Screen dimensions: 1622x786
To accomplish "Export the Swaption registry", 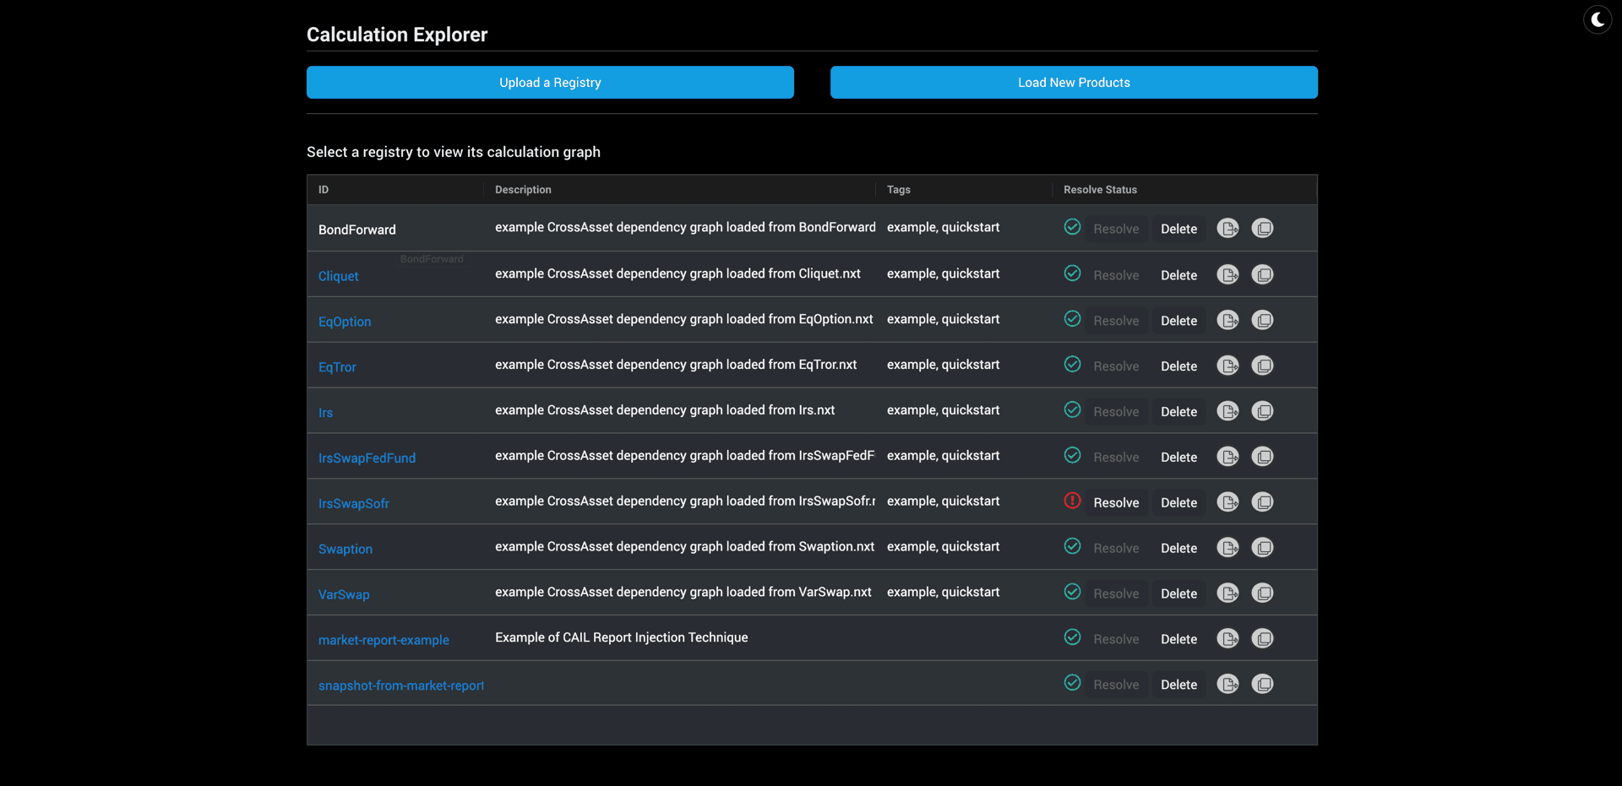I will 1227,547.
